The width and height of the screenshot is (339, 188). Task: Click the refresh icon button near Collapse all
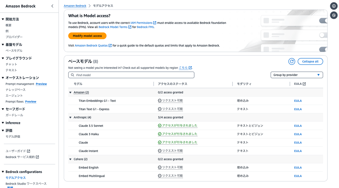tap(292, 61)
